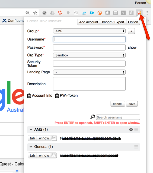153x173 pixels.
Task: Open the Landing Page dropdown
Action: [89, 72]
